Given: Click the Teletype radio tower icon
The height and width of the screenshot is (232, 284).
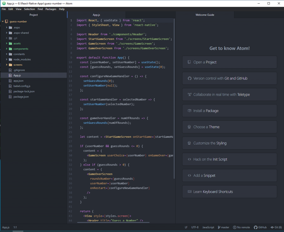Looking at the screenshot, I should 189,95.
